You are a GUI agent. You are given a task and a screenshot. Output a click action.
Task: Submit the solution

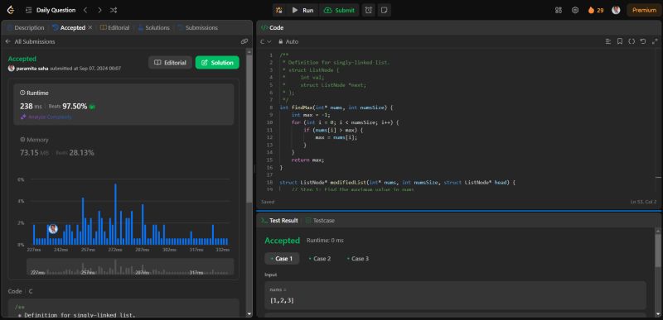point(339,10)
